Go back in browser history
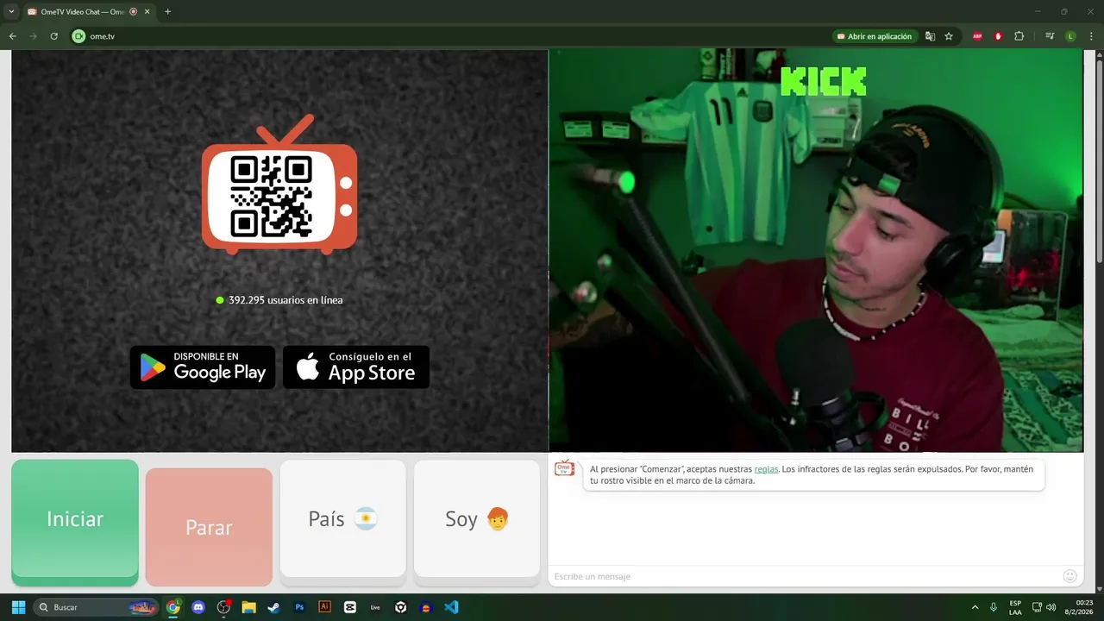This screenshot has width=1104, height=621. [x=12, y=36]
